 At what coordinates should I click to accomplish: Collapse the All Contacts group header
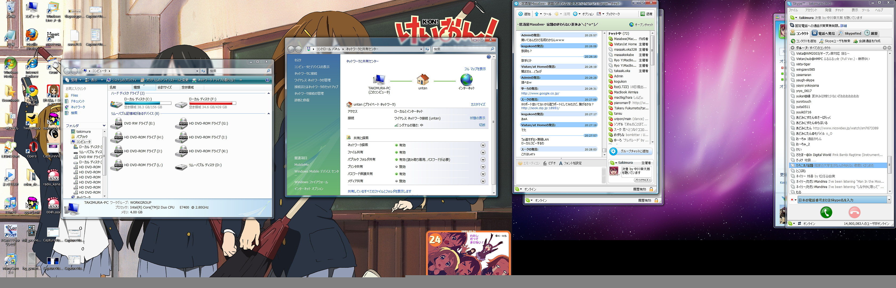pos(792,48)
